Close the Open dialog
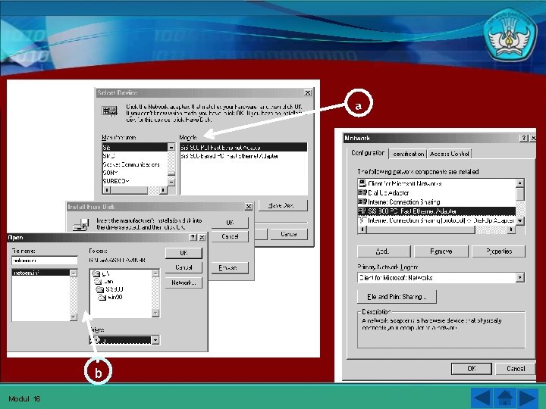The height and width of the screenshot is (409, 546). coord(202,237)
